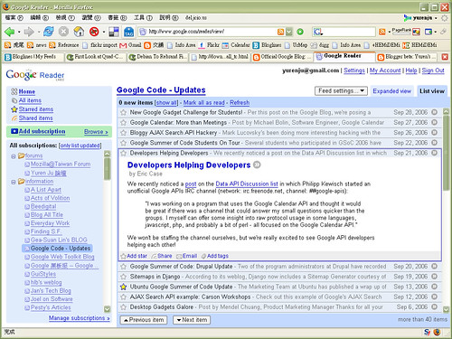Open original Developers Helping Developers article icon

tap(257, 165)
